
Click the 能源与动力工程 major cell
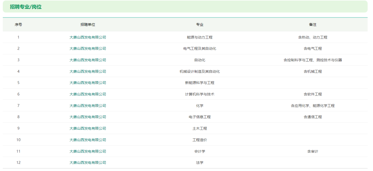click(200, 37)
